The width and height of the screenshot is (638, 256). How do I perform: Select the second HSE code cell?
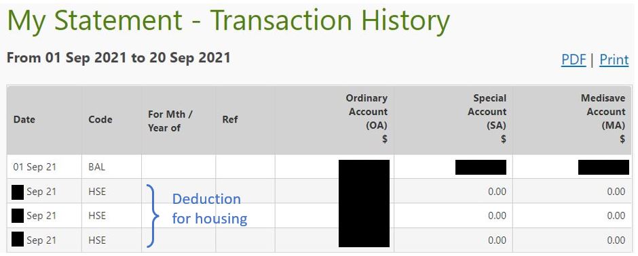[97, 216]
